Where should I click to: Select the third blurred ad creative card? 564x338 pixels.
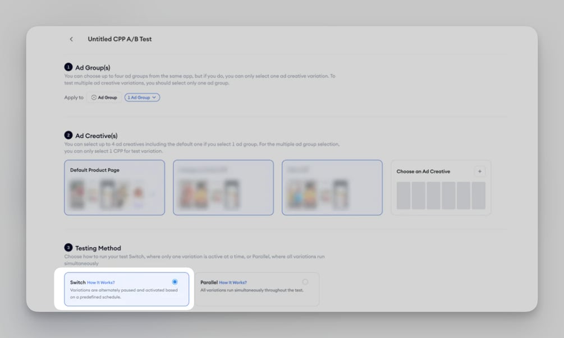(x=332, y=188)
